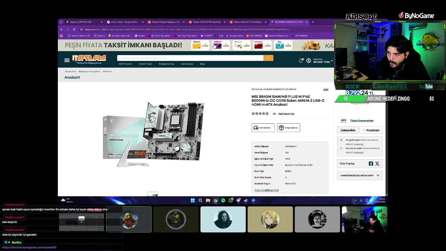Open Steam from the taskbar
This screenshot has height=251, width=446.
[x=246, y=200]
